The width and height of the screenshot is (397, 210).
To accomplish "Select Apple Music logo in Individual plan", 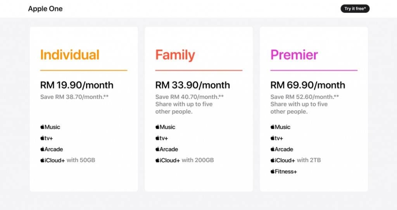I will [x=50, y=127].
